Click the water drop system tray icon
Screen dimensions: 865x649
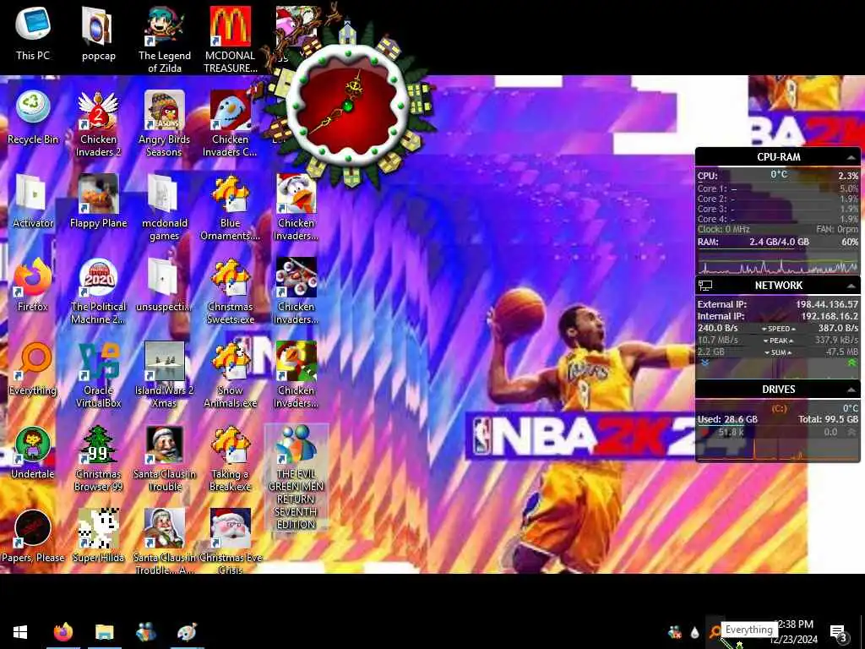coord(694,632)
